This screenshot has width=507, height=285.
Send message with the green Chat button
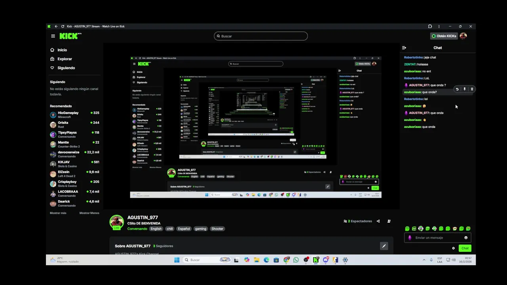(x=465, y=248)
